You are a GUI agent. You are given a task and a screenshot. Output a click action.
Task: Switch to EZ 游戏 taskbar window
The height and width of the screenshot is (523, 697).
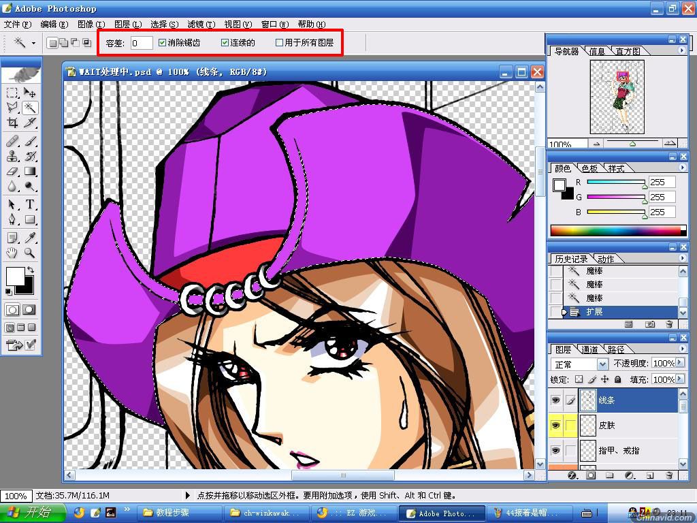[x=353, y=513]
